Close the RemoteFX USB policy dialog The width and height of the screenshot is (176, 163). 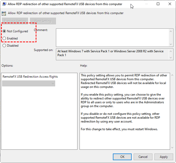pyautogui.click(x=170, y=4)
